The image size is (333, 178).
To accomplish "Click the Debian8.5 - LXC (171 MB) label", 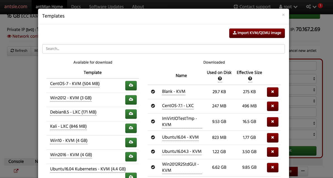I will 73,112.
